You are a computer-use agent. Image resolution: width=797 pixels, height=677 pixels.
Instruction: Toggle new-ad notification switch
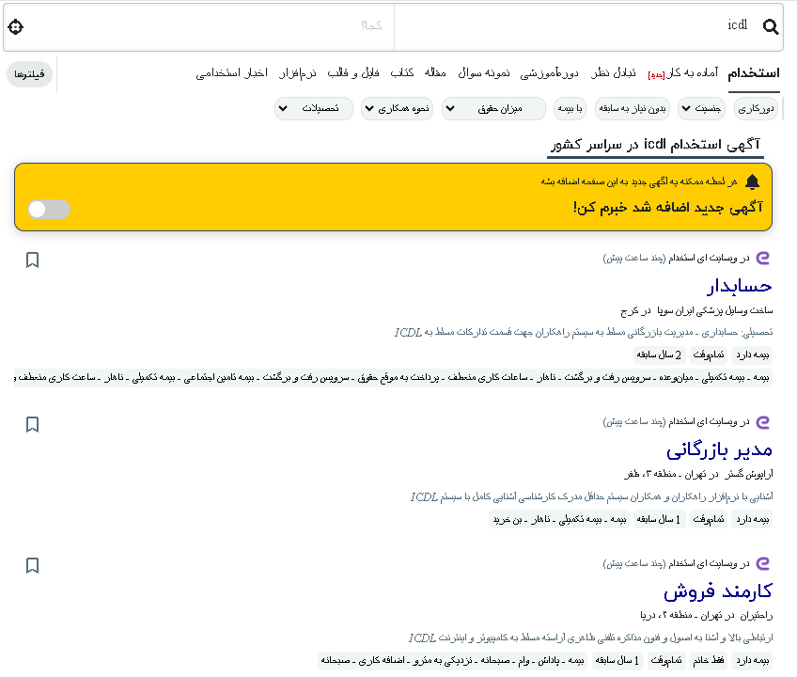[49, 209]
